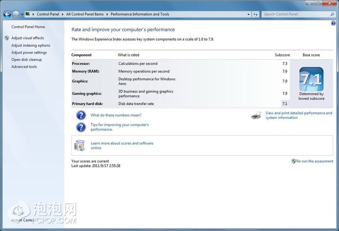Image resolution: width=339 pixels, height=231 pixels.
Task: Click the Control Panel icon in address bar
Action: click(27, 14)
